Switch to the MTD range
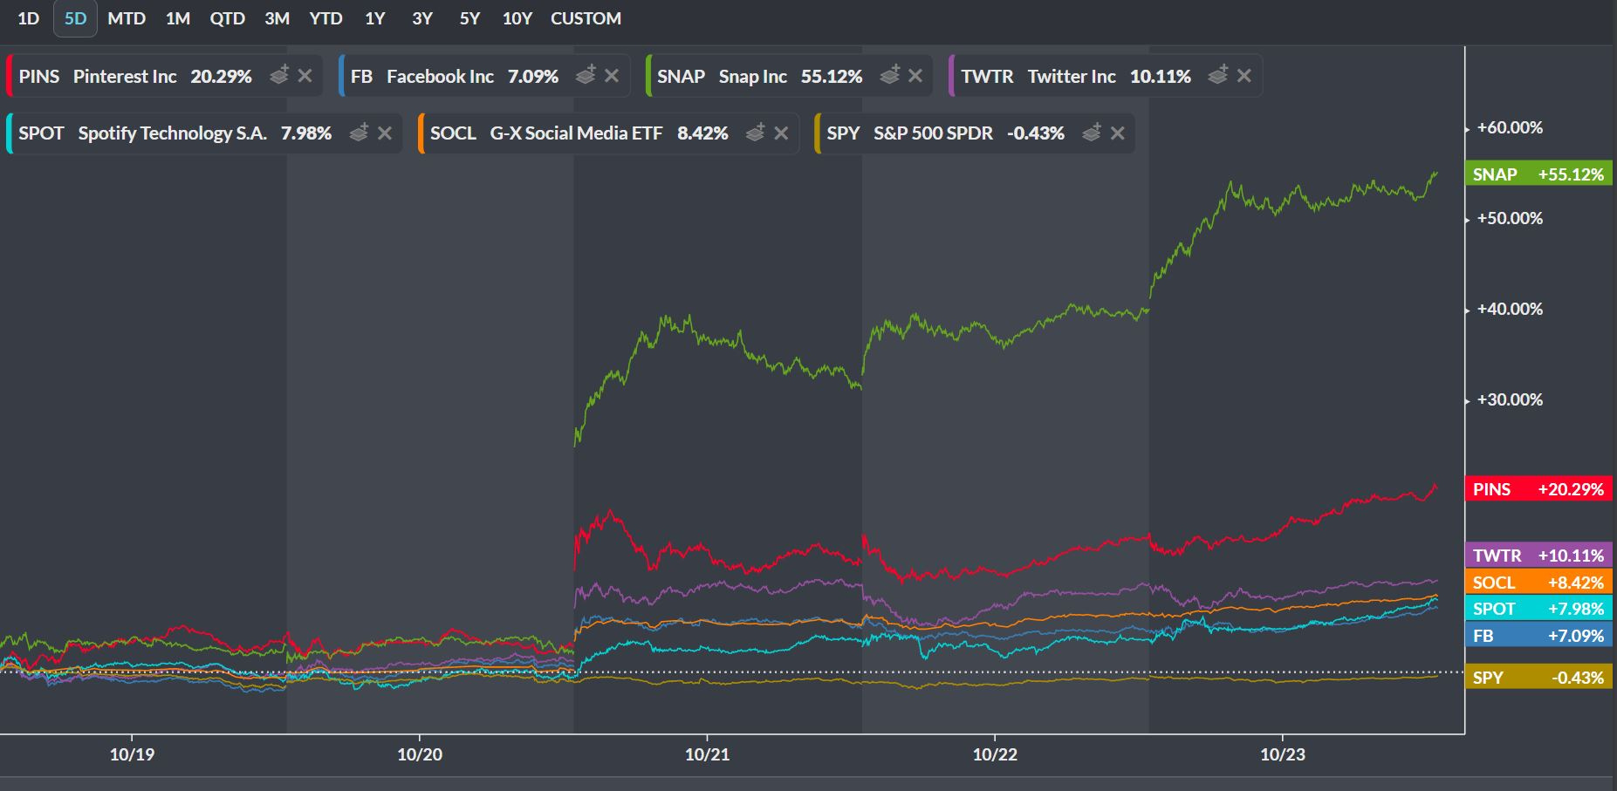Image resolution: width=1617 pixels, height=791 pixels. tap(127, 18)
